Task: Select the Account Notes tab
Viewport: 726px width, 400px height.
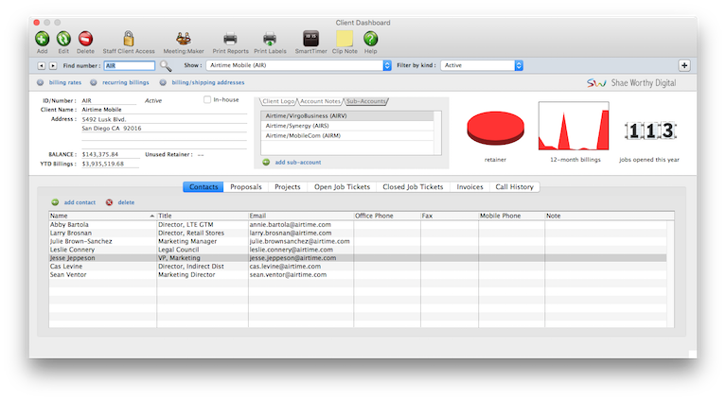Action: 322,101
